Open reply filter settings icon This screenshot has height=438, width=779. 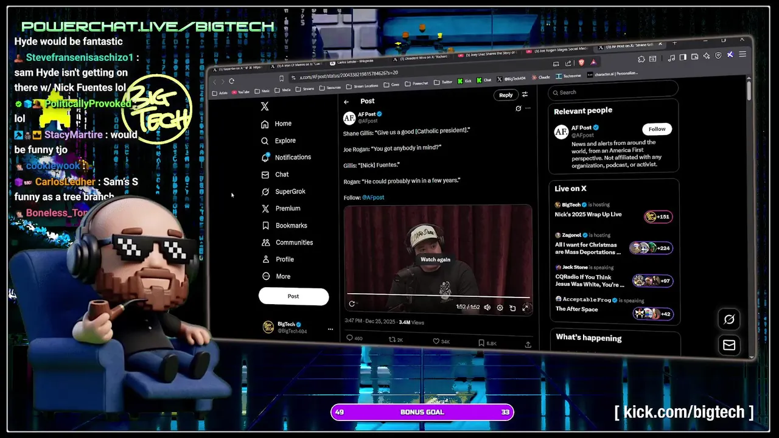[x=525, y=94]
